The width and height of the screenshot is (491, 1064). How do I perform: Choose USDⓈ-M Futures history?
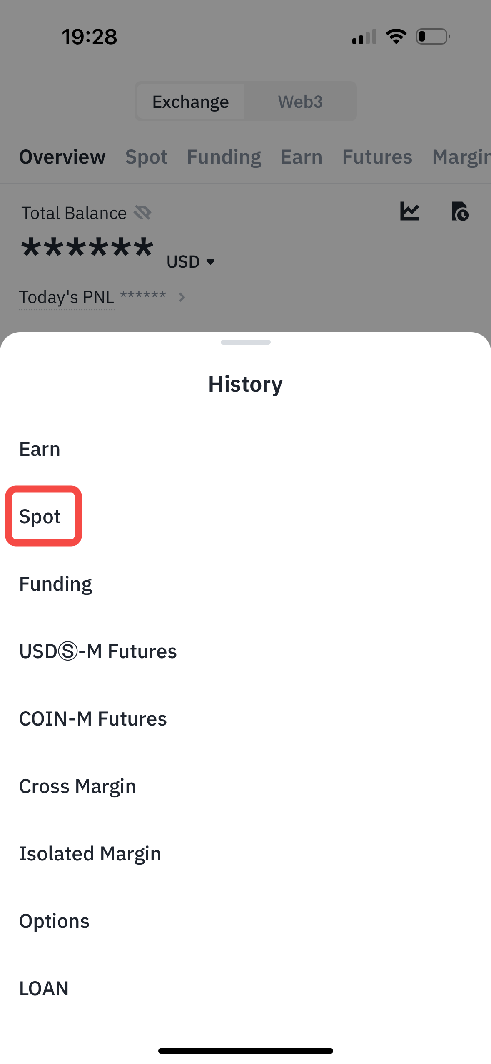[x=98, y=651]
